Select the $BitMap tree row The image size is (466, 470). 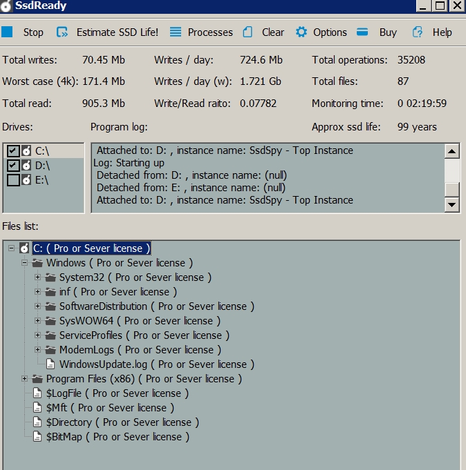[x=118, y=437]
